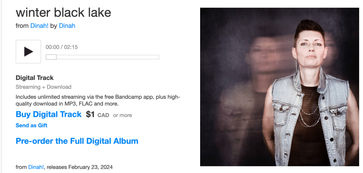Enlarge the album cover artwork
The width and height of the screenshot is (363, 173).
279,87
